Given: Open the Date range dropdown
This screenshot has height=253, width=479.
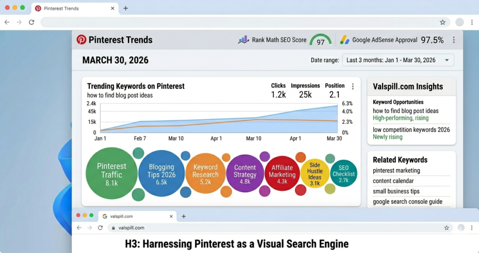Looking at the screenshot, I should pos(398,60).
